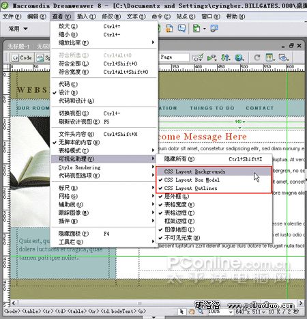Toggle 表格边框 visual aid
307x319 pixels.
[x=214, y=213]
